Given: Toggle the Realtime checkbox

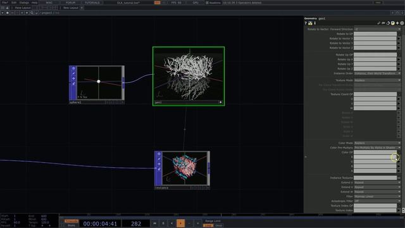Looking at the screenshot, I should [207, 3].
